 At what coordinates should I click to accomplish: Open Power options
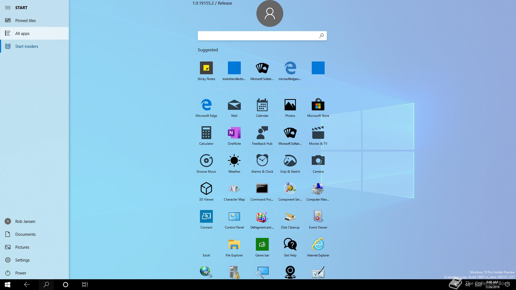tap(34, 273)
